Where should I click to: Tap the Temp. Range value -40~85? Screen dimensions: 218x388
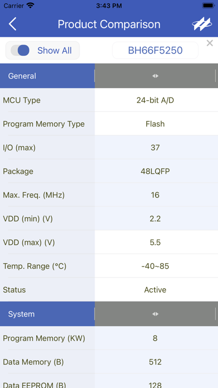pyautogui.click(x=155, y=266)
